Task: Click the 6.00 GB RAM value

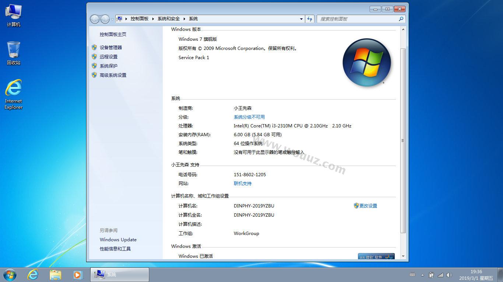Action: [x=258, y=135]
